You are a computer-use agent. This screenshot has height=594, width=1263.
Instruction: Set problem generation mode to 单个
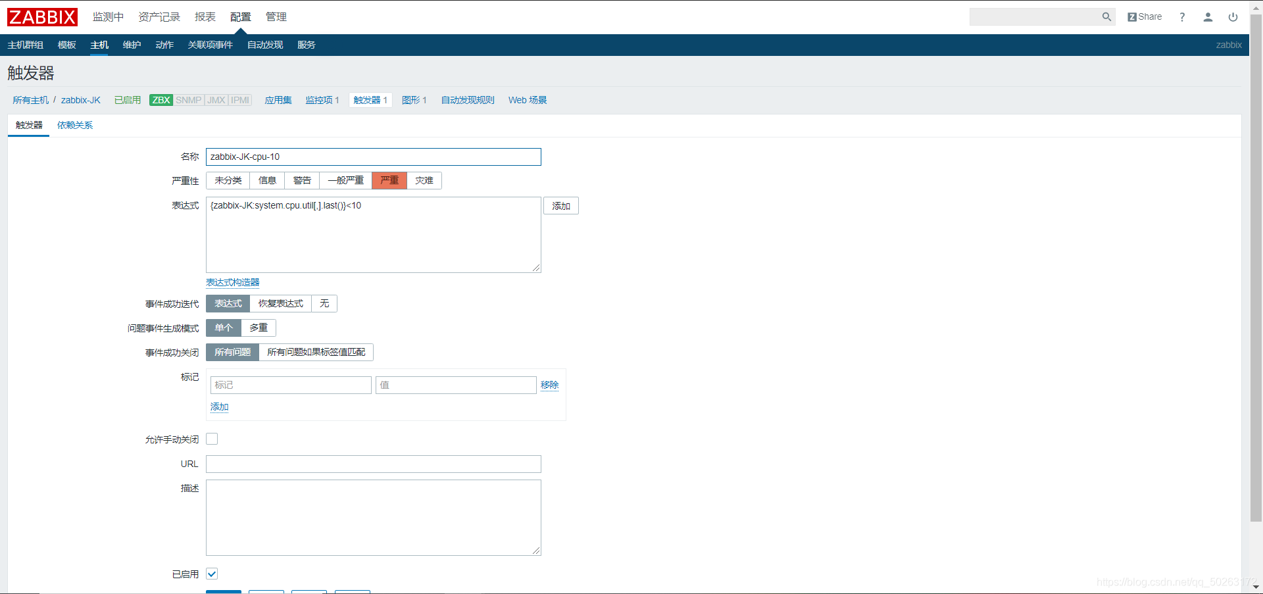(x=224, y=328)
